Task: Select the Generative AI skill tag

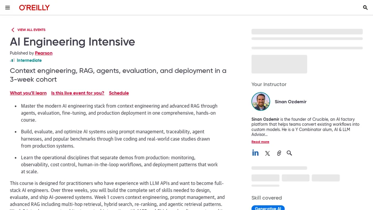Action: coord(268,208)
